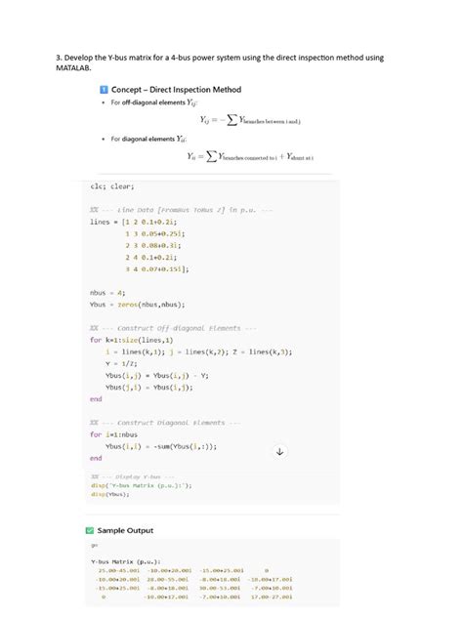Click the blue icon beside Concept heading
Image resolution: width=463 pixels, height=617 pixels.
(x=104, y=90)
